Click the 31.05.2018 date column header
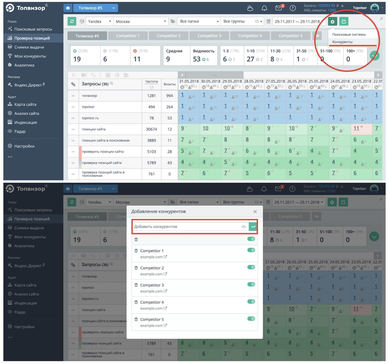 pyautogui.click(x=189, y=81)
